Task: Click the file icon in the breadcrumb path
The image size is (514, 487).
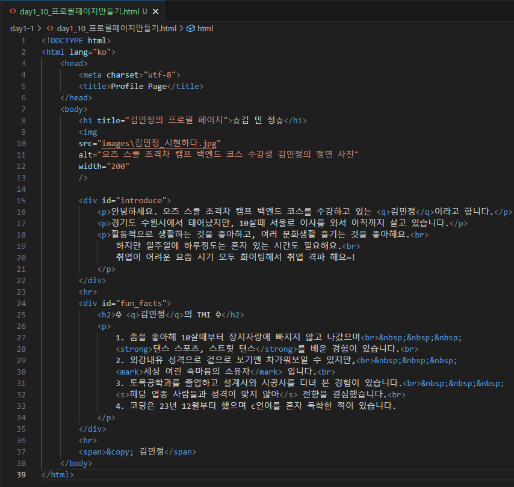Action: 50,28
